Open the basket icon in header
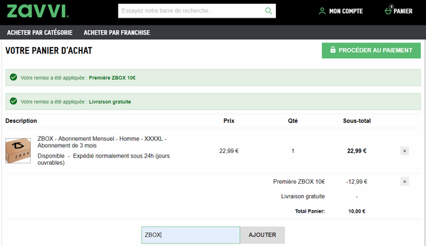 pyautogui.click(x=388, y=11)
